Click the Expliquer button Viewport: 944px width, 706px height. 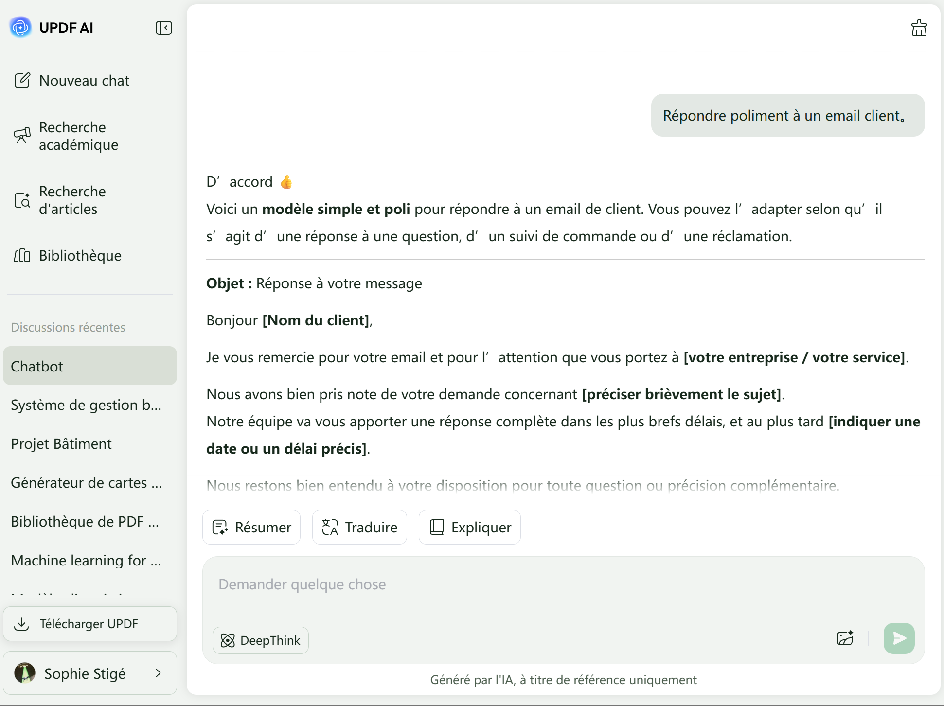point(470,527)
